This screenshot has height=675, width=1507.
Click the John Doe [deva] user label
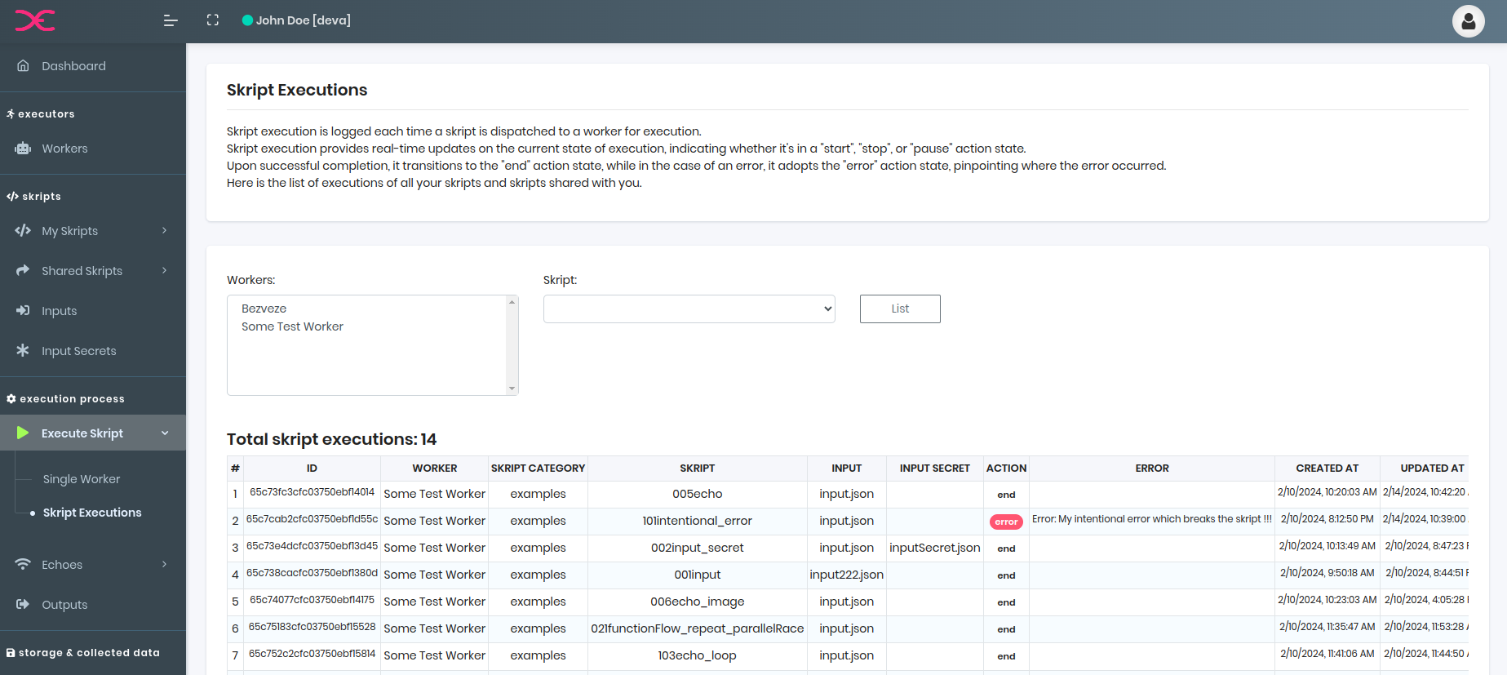pos(304,20)
